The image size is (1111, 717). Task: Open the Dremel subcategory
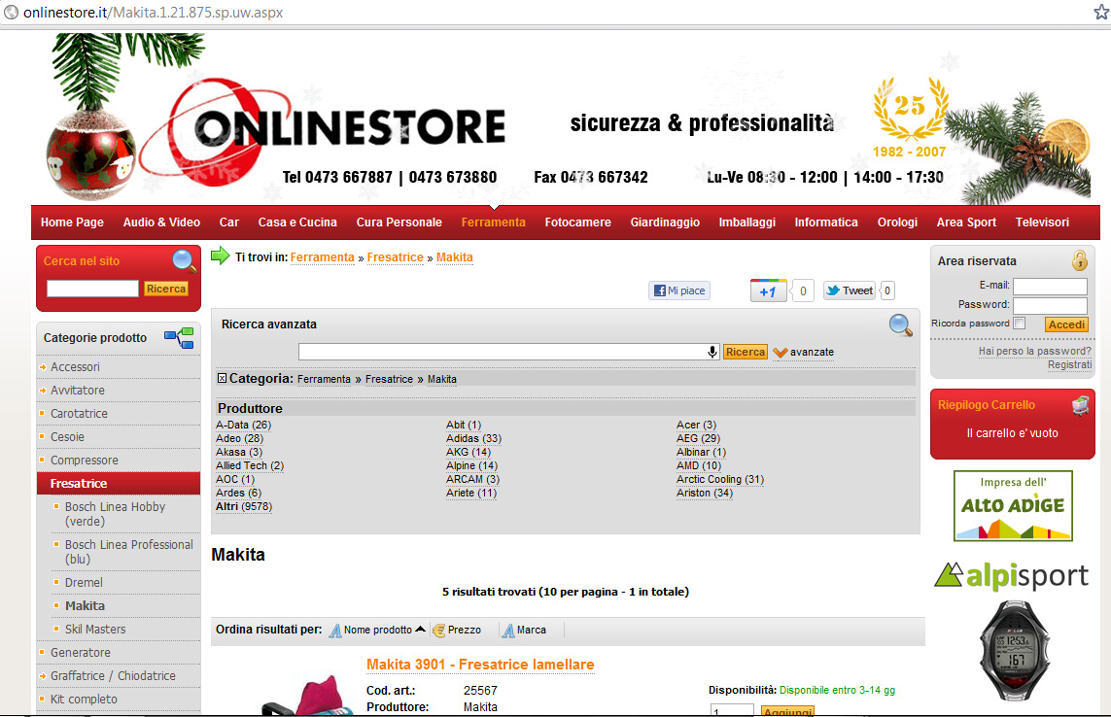pyautogui.click(x=84, y=582)
